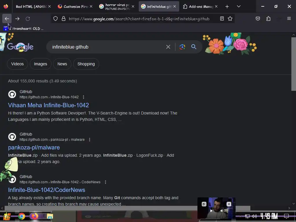Open the notification center icon
Screen dimensions: 296x222
pyautogui.click(x=286, y=216)
